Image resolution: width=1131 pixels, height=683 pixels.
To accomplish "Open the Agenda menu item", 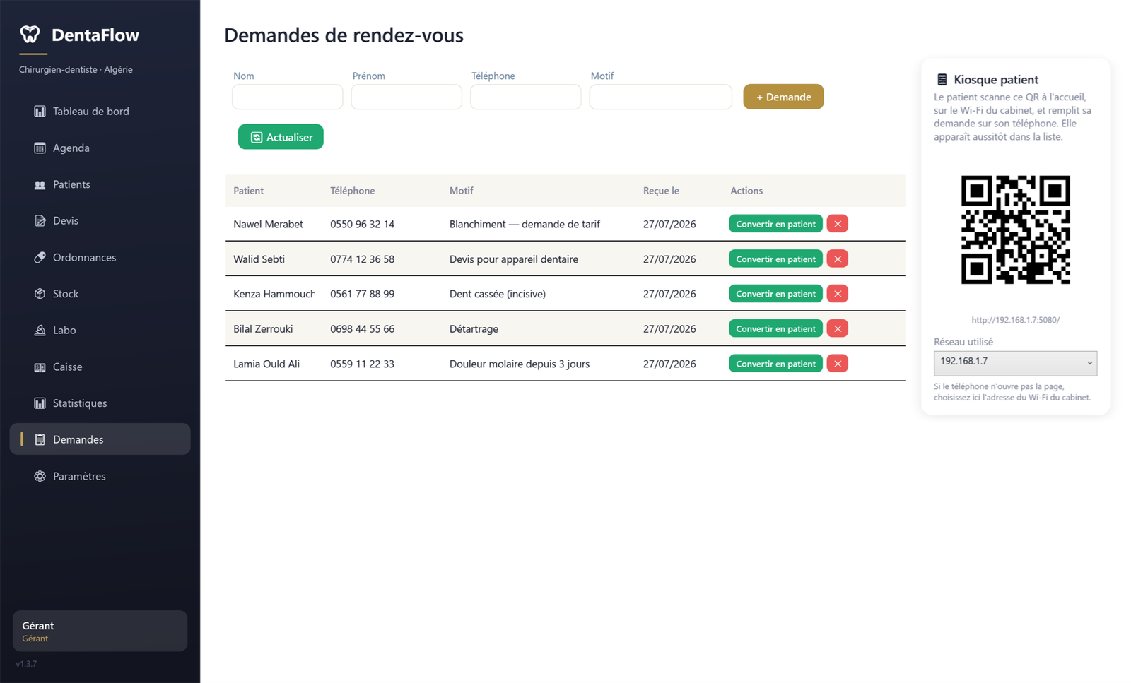I will tap(100, 148).
